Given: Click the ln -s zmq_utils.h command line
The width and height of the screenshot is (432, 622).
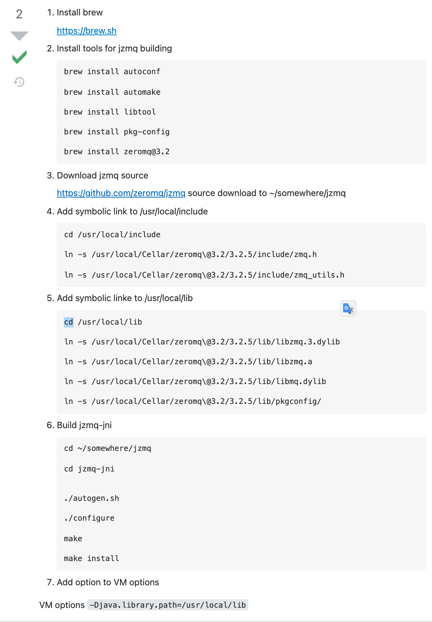Looking at the screenshot, I should 204,275.
